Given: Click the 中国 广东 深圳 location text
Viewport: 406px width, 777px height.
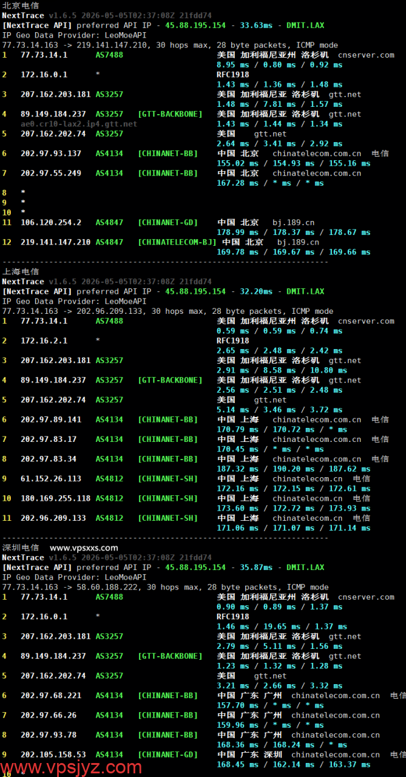Looking at the screenshot, I should click(249, 755).
